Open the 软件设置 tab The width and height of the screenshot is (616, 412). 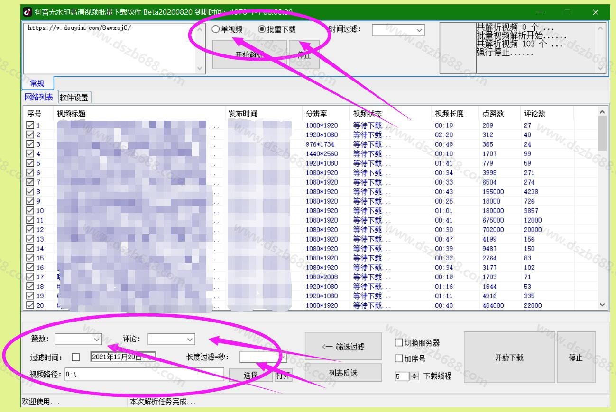(74, 98)
